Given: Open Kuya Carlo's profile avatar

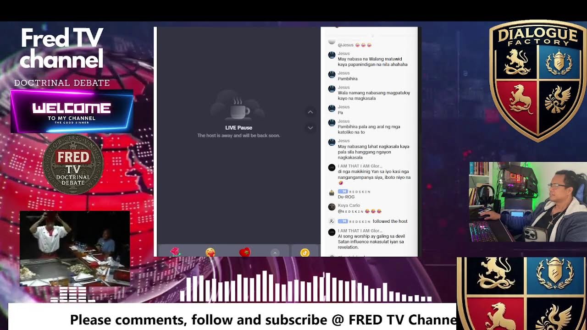Looking at the screenshot, I should (x=332, y=207).
